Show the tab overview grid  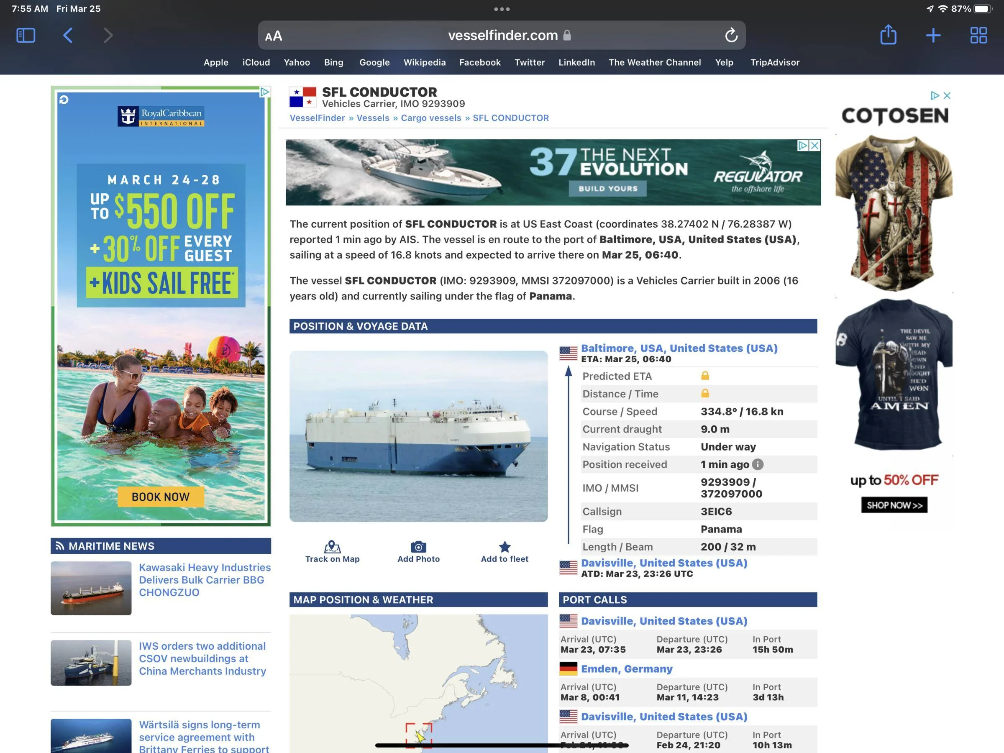[x=978, y=36]
